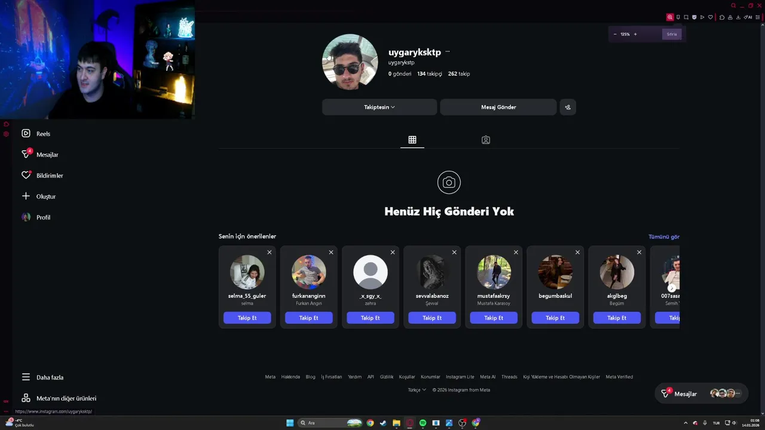The width and height of the screenshot is (765, 430).
Task: Open Steam from the taskbar
Action: point(383,423)
